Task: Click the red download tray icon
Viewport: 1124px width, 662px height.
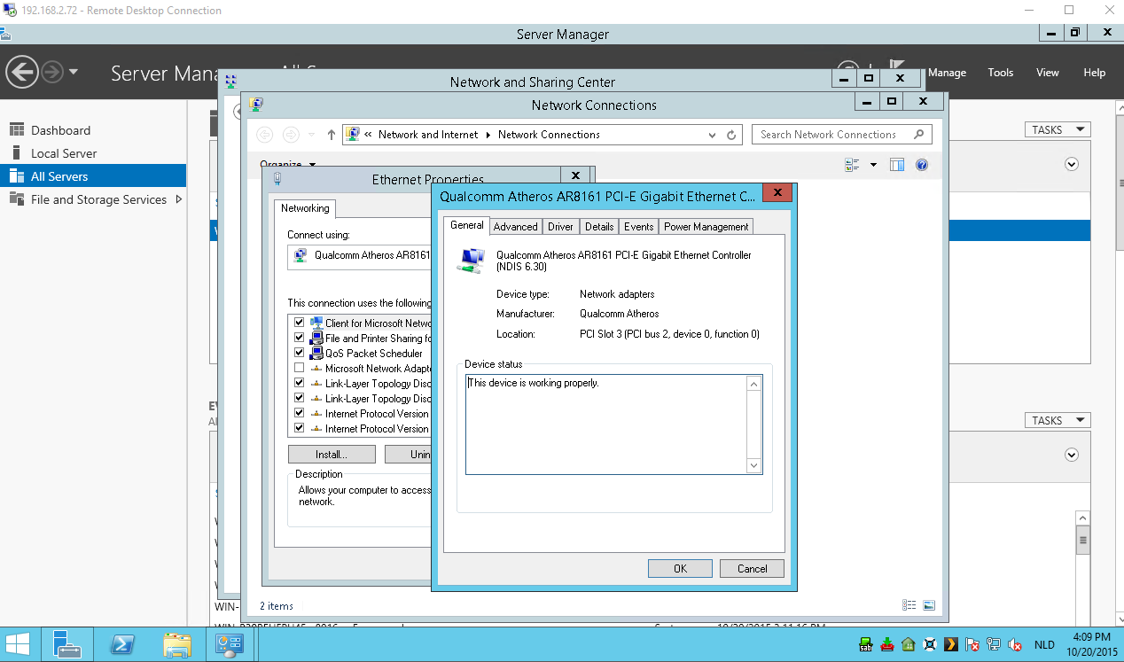Action: (x=887, y=645)
